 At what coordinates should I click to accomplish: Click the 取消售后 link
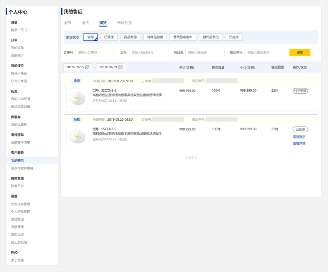coord(299,137)
